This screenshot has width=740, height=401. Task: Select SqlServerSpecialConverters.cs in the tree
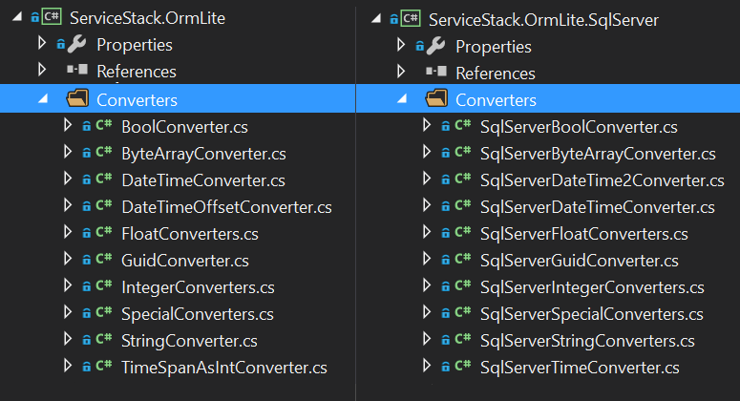[591, 314]
